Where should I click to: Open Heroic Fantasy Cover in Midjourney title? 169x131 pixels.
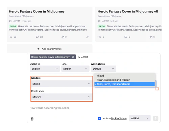37,11
